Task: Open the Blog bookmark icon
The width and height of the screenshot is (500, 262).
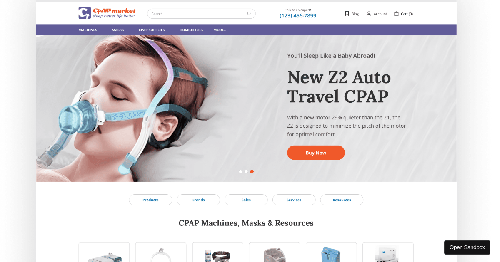Action: click(347, 14)
